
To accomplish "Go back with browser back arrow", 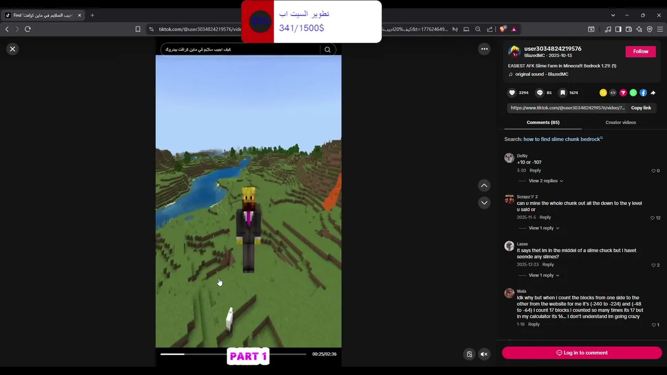I will pos(7,29).
